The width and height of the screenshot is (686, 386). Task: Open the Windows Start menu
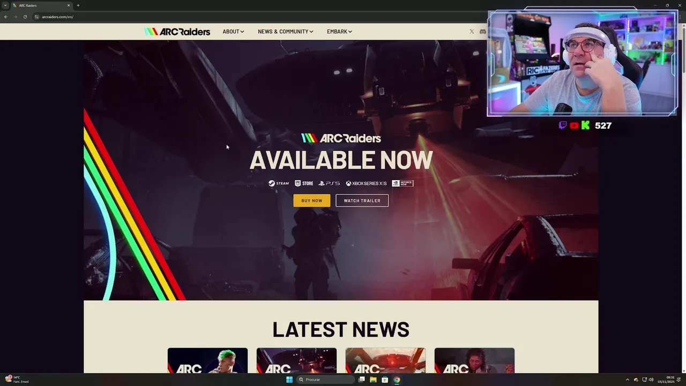click(x=289, y=380)
